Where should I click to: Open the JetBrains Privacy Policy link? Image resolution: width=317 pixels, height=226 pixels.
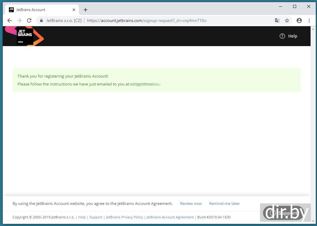coord(124,217)
